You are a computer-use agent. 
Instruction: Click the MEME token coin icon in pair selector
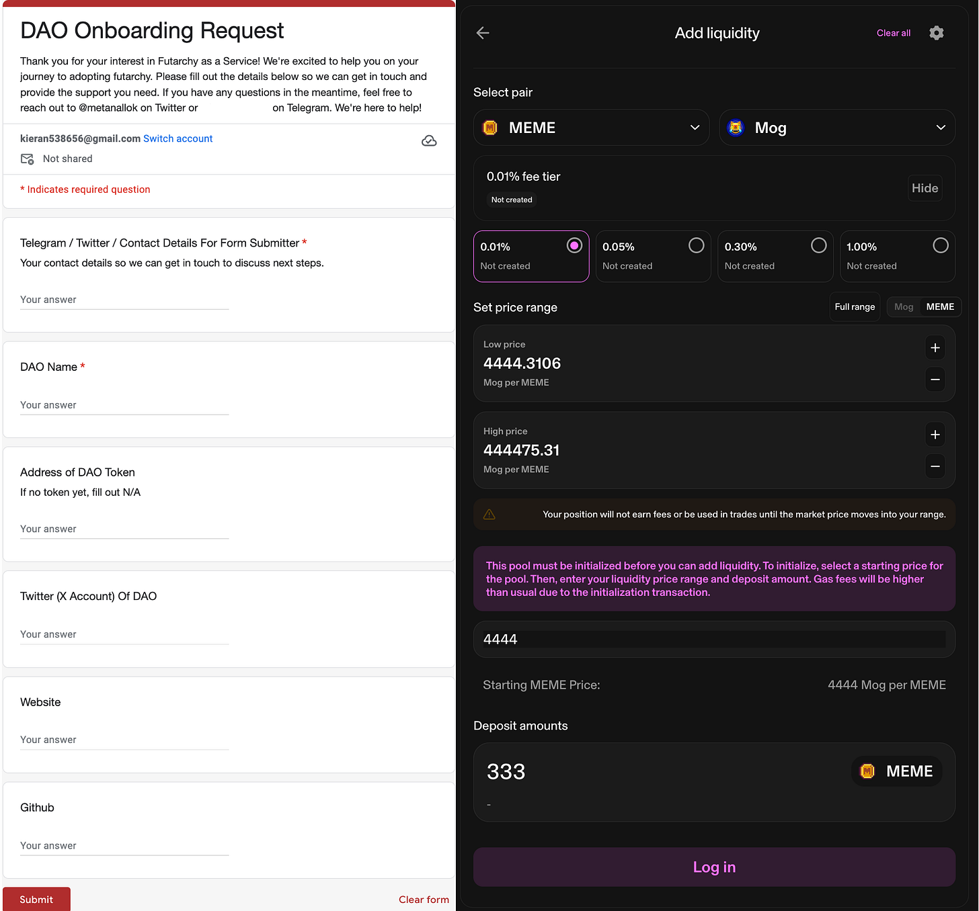[490, 128]
